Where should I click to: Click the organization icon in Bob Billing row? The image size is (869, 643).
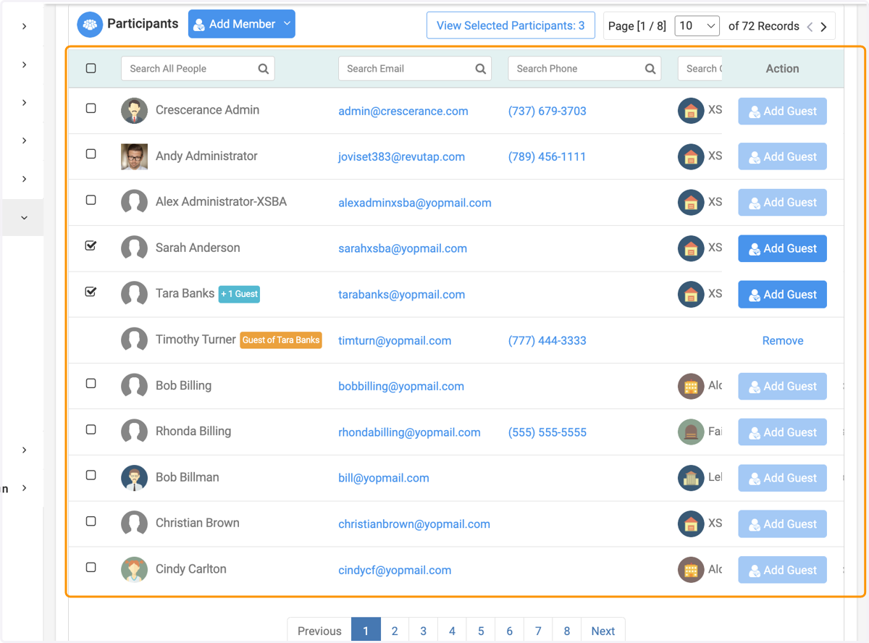click(691, 386)
